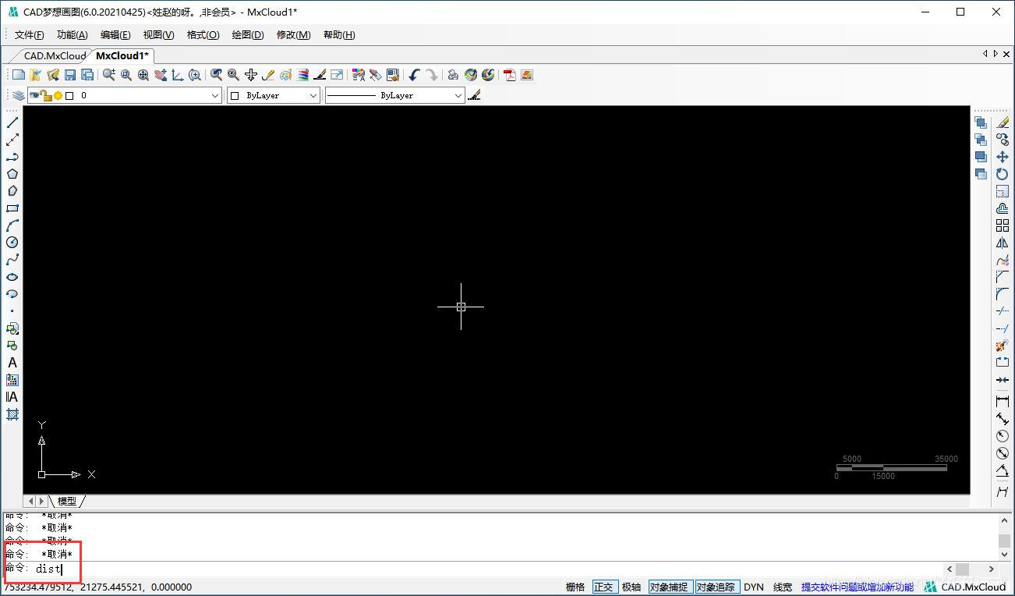Image resolution: width=1015 pixels, height=596 pixels.
Task: Switch to the MxCloud1* document tab
Action: (x=122, y=55)
